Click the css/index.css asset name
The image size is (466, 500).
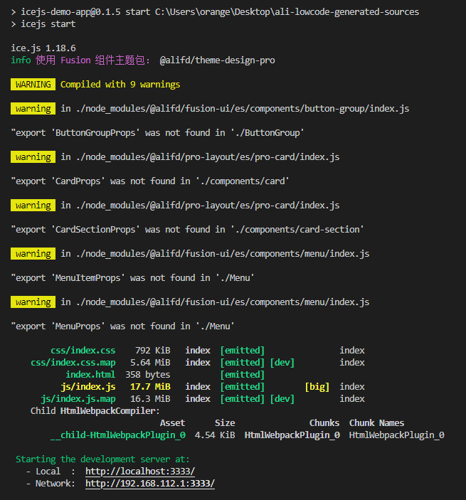click(x=83, y=351)
